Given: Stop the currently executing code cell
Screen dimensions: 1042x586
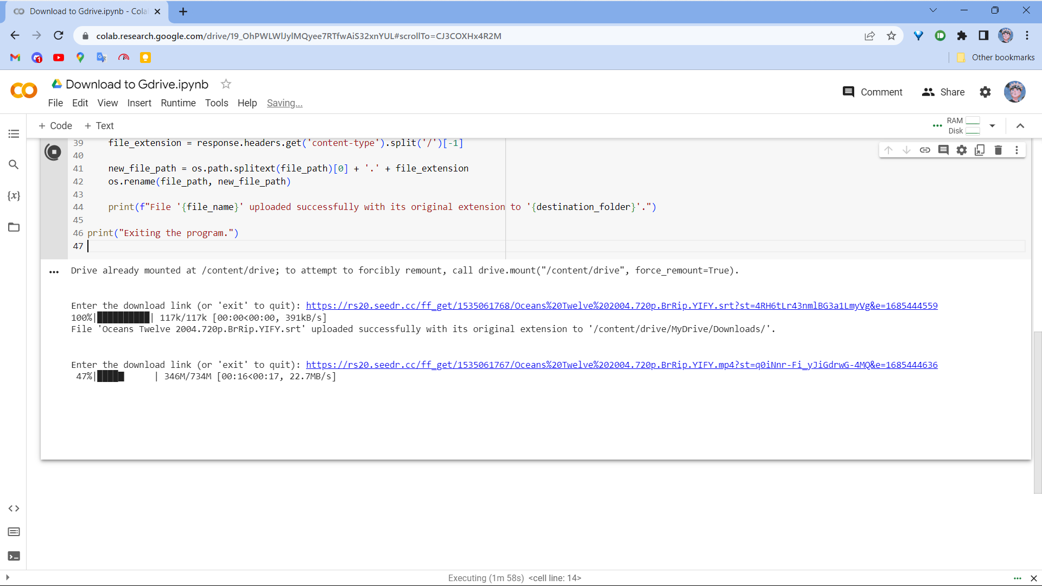Looking at the screenshot, I should pyautogui.click(x=53, y=152).
